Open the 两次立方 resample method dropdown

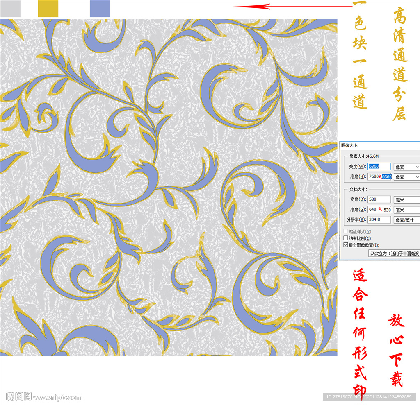[x=394, y=253]
